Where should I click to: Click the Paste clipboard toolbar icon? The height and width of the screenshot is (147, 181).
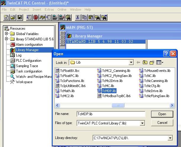[91, 18]
